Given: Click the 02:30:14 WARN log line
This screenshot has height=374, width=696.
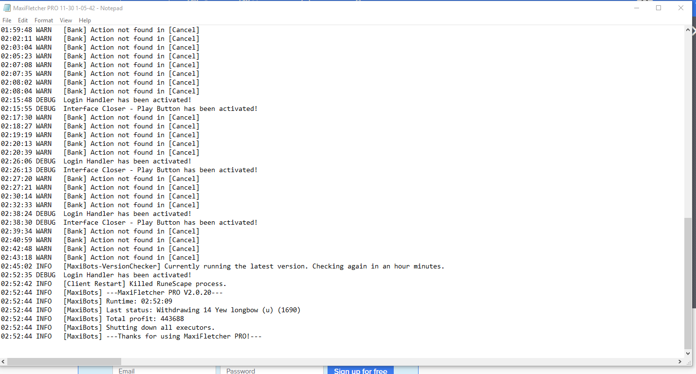Looking at the screenshot, I should [x=100, y=196].
